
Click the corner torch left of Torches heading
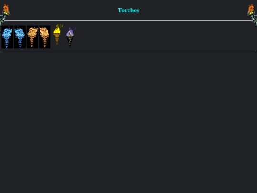tap(5, 15)
